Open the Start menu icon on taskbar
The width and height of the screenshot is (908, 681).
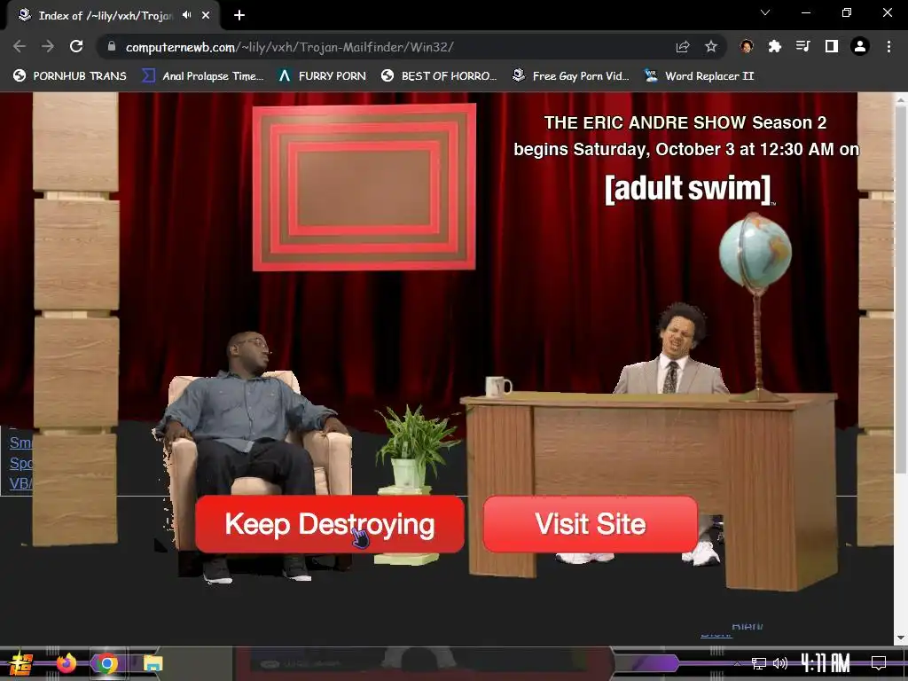[20, 663]
